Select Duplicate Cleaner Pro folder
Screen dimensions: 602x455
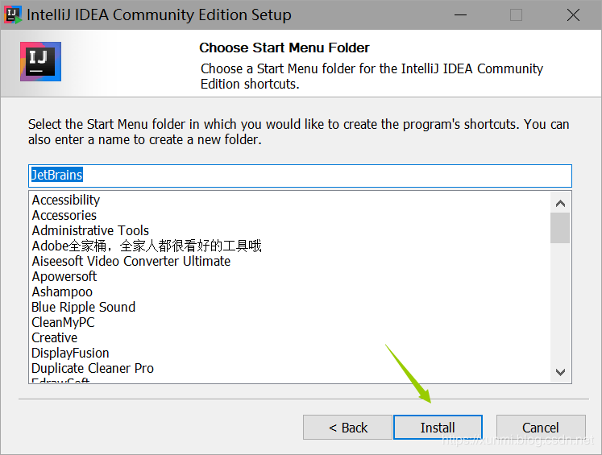coord(93,368)
